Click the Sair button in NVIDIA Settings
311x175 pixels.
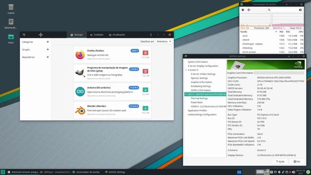(x=297, y=161)
